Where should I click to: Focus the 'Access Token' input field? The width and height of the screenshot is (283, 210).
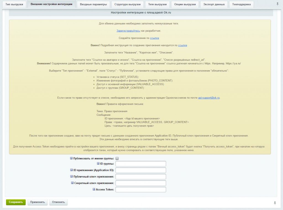click(x=141, y=190)
